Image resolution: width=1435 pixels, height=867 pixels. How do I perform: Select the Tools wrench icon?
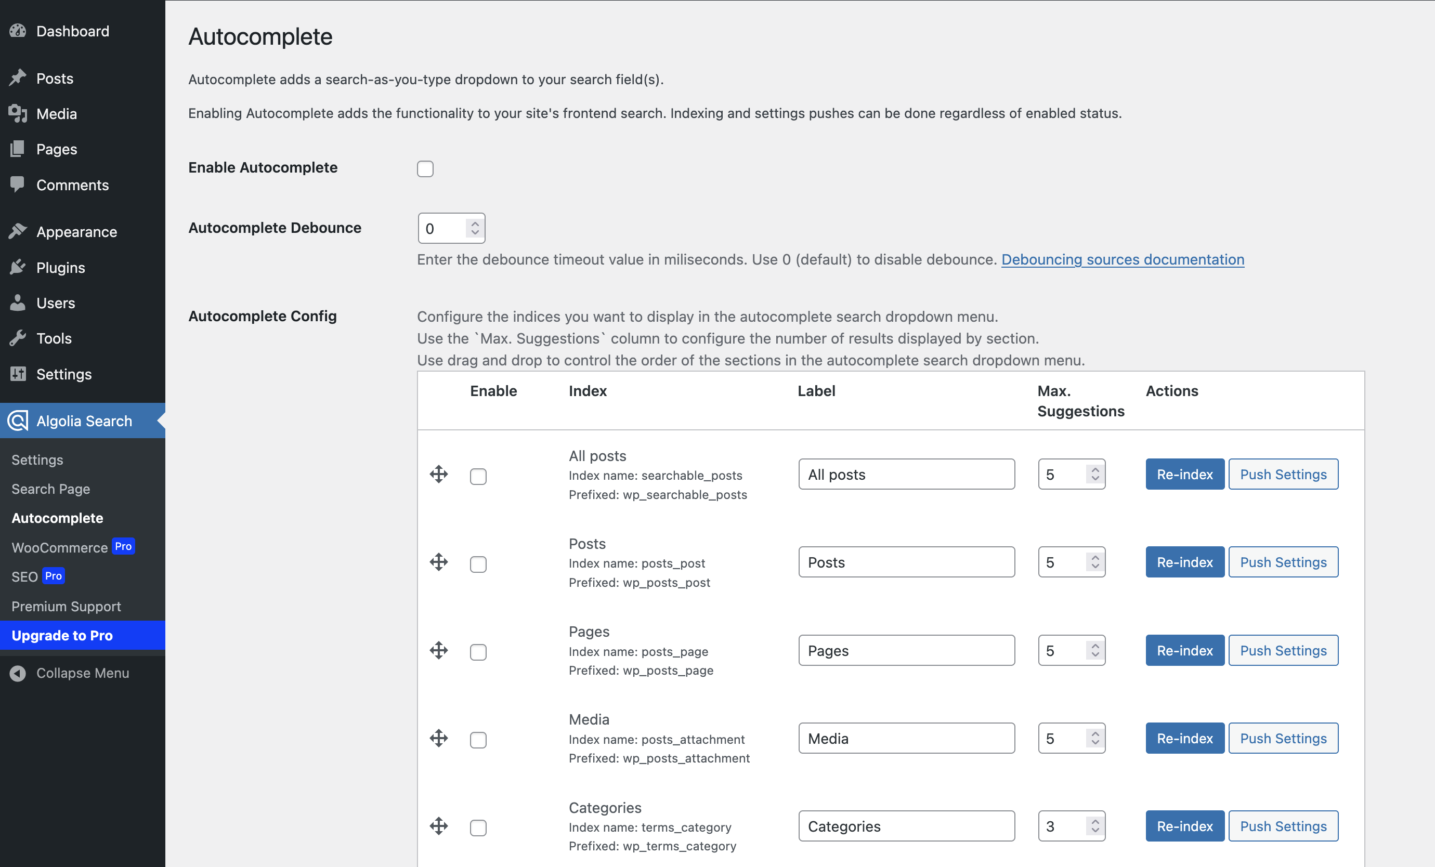point(18,338)
